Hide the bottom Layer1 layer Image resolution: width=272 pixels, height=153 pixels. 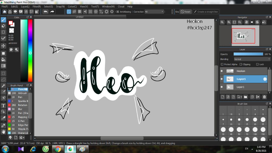coord(222,87)
